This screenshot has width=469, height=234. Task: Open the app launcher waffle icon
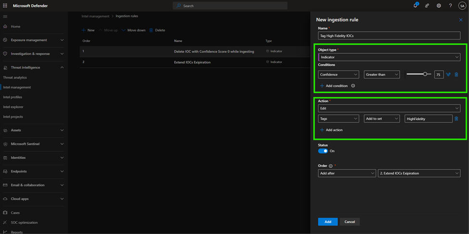(5, 6)
